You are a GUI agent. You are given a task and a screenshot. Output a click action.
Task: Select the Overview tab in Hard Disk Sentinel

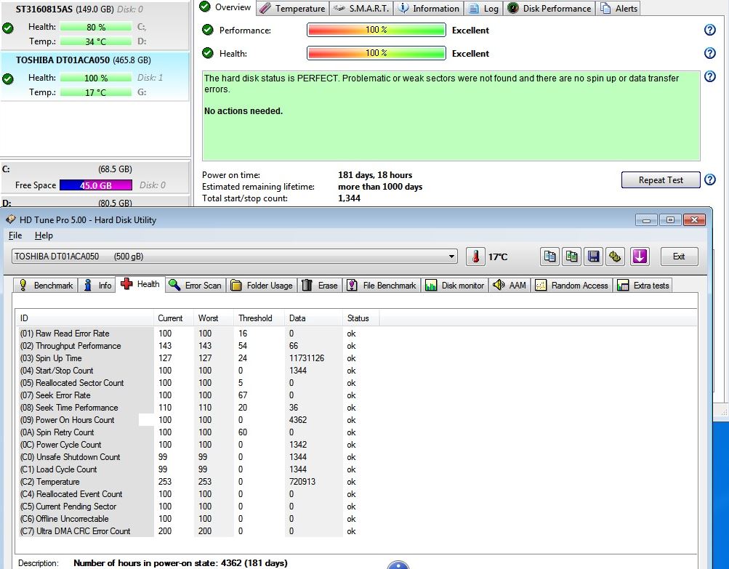[225, 7]
